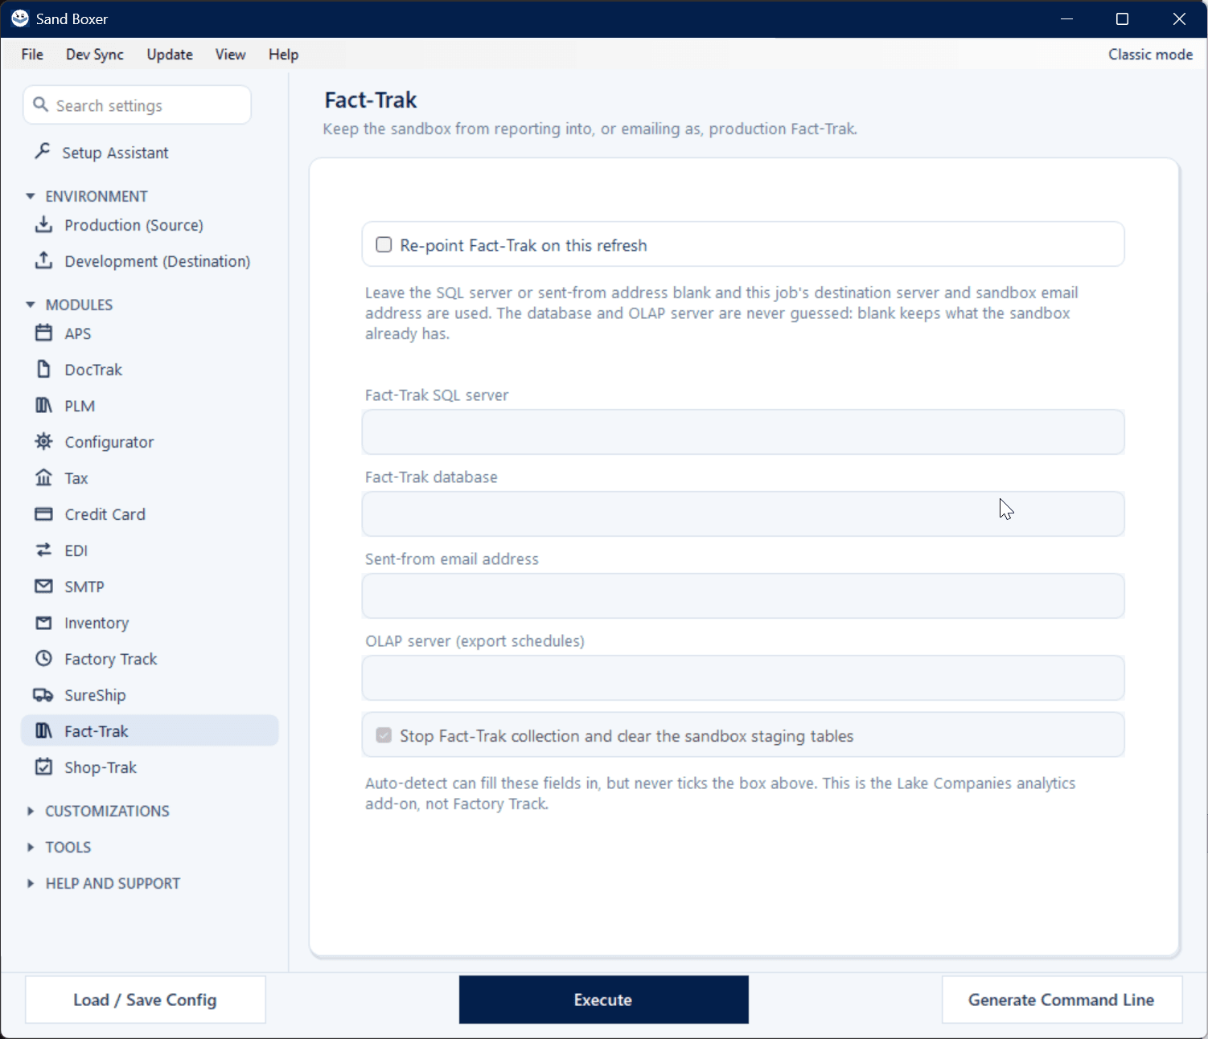1208x1039 pixels.
Task: Click the search magnifier icon
Action: click(40, 104)
